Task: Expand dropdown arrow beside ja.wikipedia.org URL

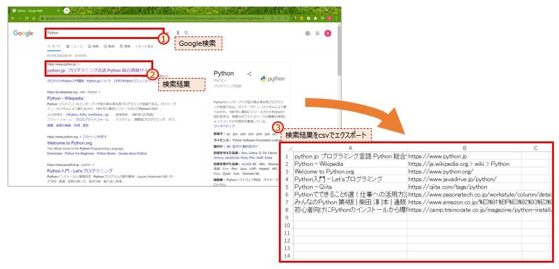Action: click(x=99, y=92)
